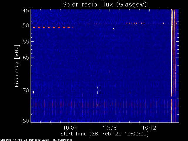Click the 55 frequency tick label
Image resolution: width=188 pixels, height=141 pixels.
(x=26, y=42)
